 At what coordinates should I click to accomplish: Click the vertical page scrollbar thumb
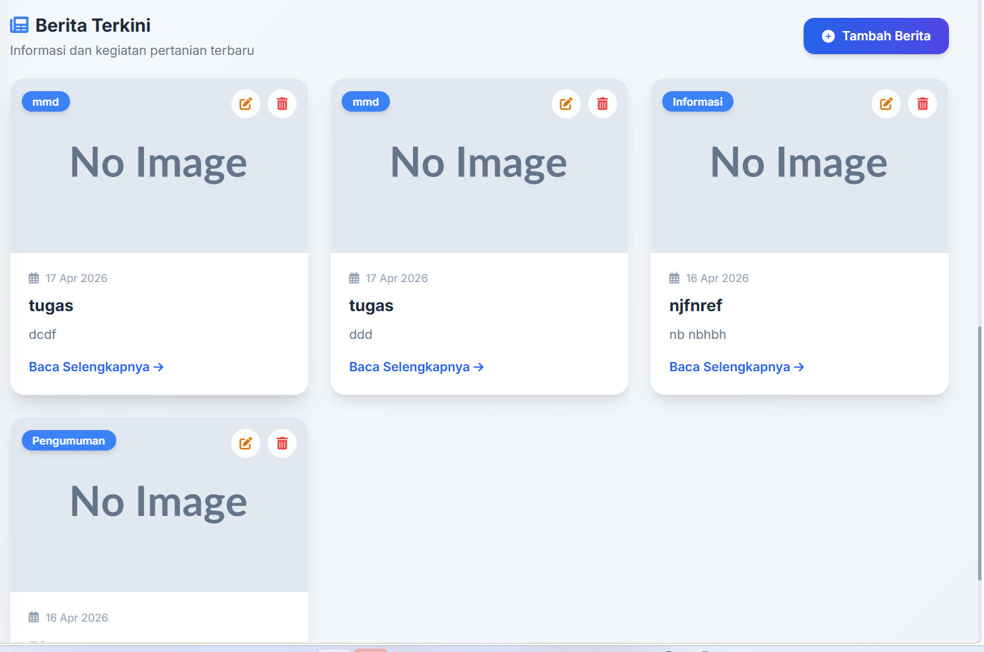(x=980, y=453)
